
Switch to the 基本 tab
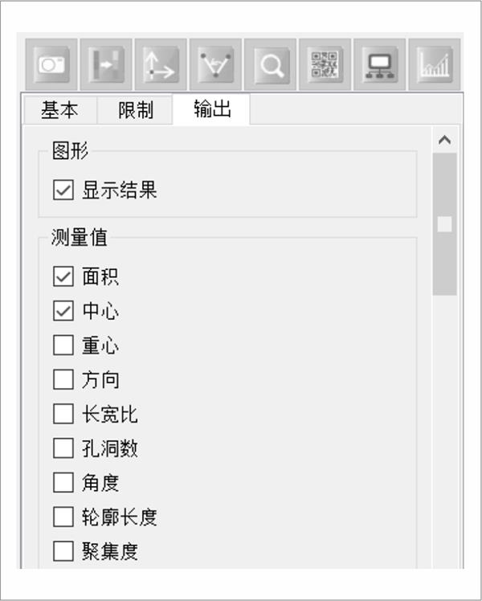click(x=59, y=110)
